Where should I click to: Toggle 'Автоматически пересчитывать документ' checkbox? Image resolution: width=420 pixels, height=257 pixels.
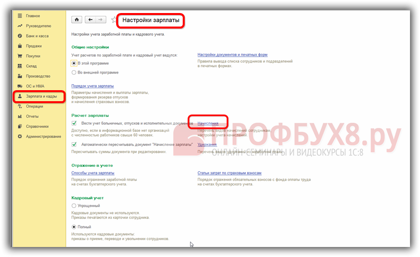74,145
